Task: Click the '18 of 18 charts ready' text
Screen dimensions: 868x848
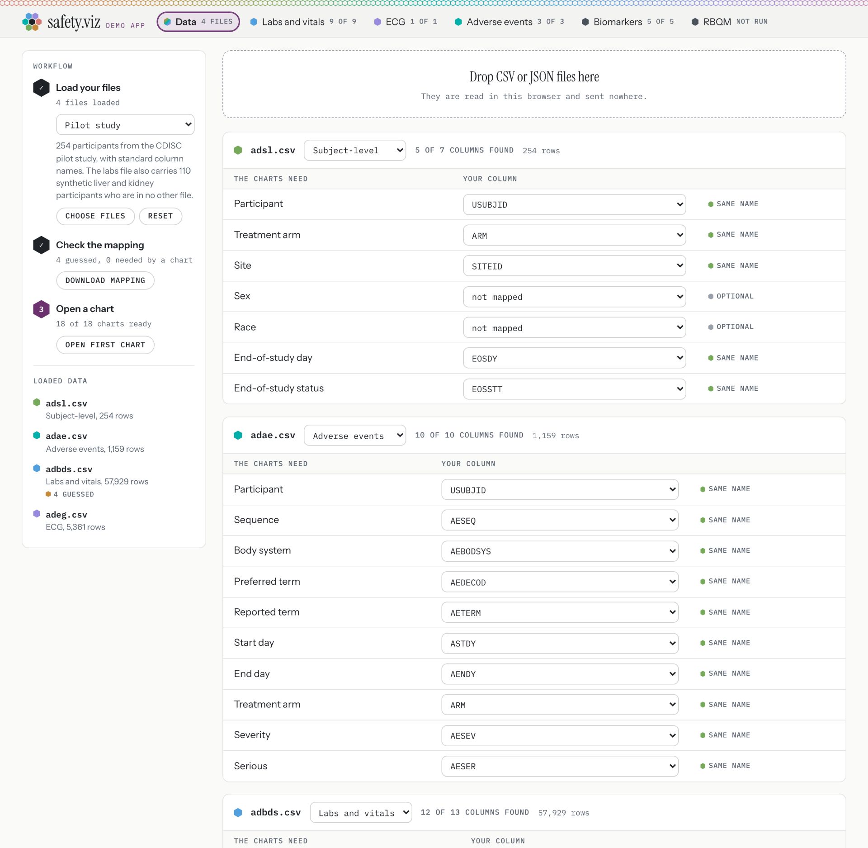Action: [x=104, y=324]
